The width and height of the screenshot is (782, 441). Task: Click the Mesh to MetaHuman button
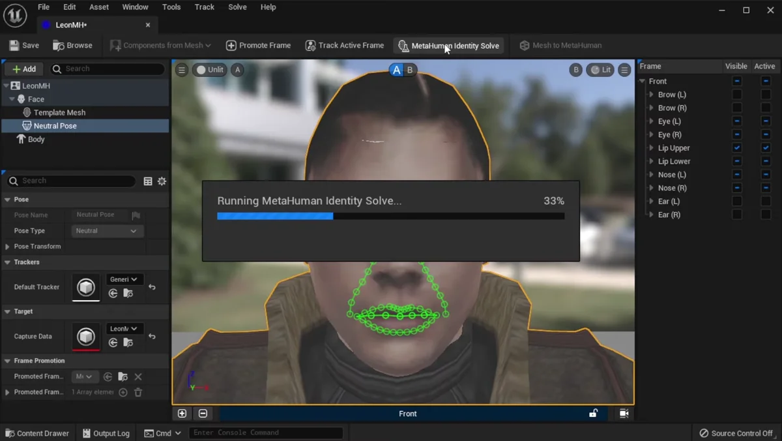click(560, 45)
